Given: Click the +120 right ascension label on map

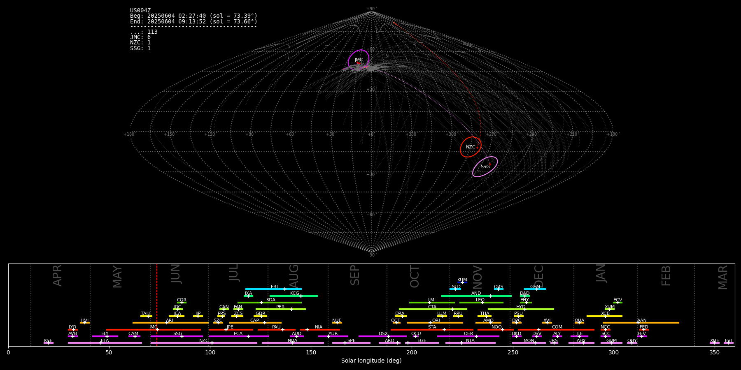Looking at the screenshot, I should click(210, 134).
